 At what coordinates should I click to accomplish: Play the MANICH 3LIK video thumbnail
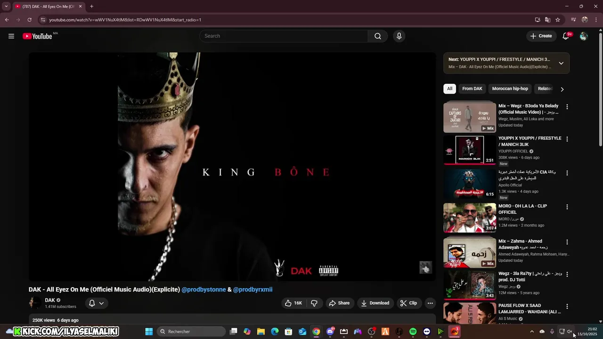[x=470, y=150]
